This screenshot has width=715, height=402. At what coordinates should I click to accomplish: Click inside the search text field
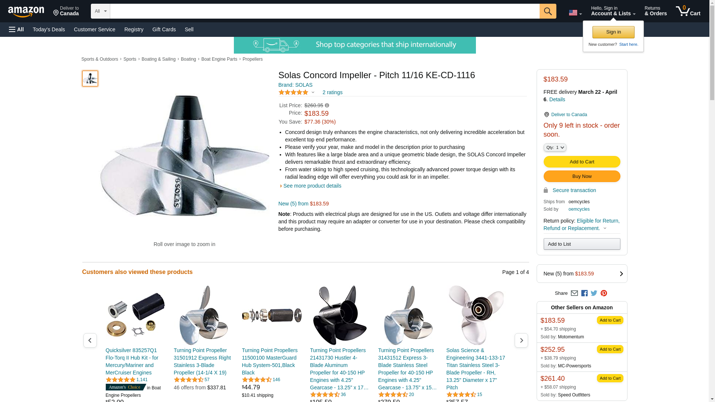(x=324, y=11)
